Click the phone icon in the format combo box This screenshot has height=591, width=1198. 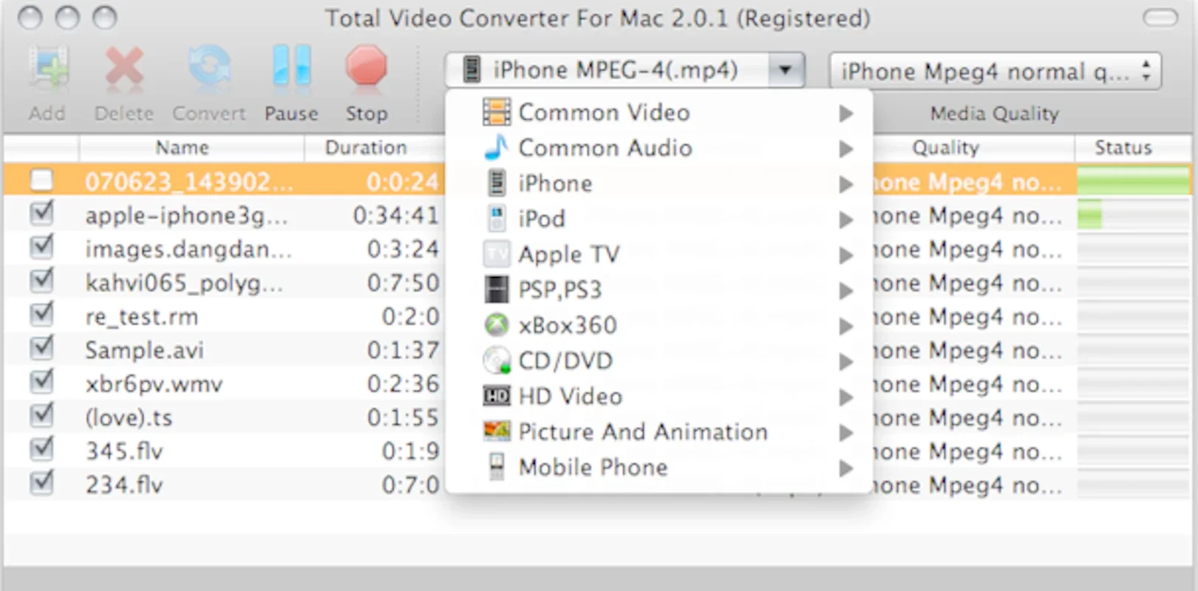(472, 70)
